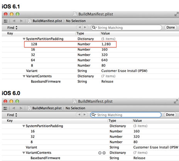The width and height of the screenshot is (179, 161).
Task: Add item with plus button on VariantContents row
Action: point(100,153)
